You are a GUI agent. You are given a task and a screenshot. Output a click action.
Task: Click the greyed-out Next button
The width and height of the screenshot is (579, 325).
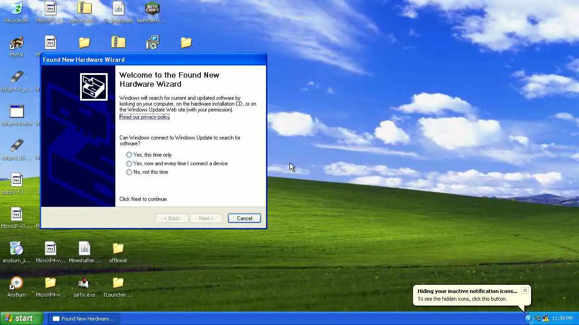coord(206,218)
